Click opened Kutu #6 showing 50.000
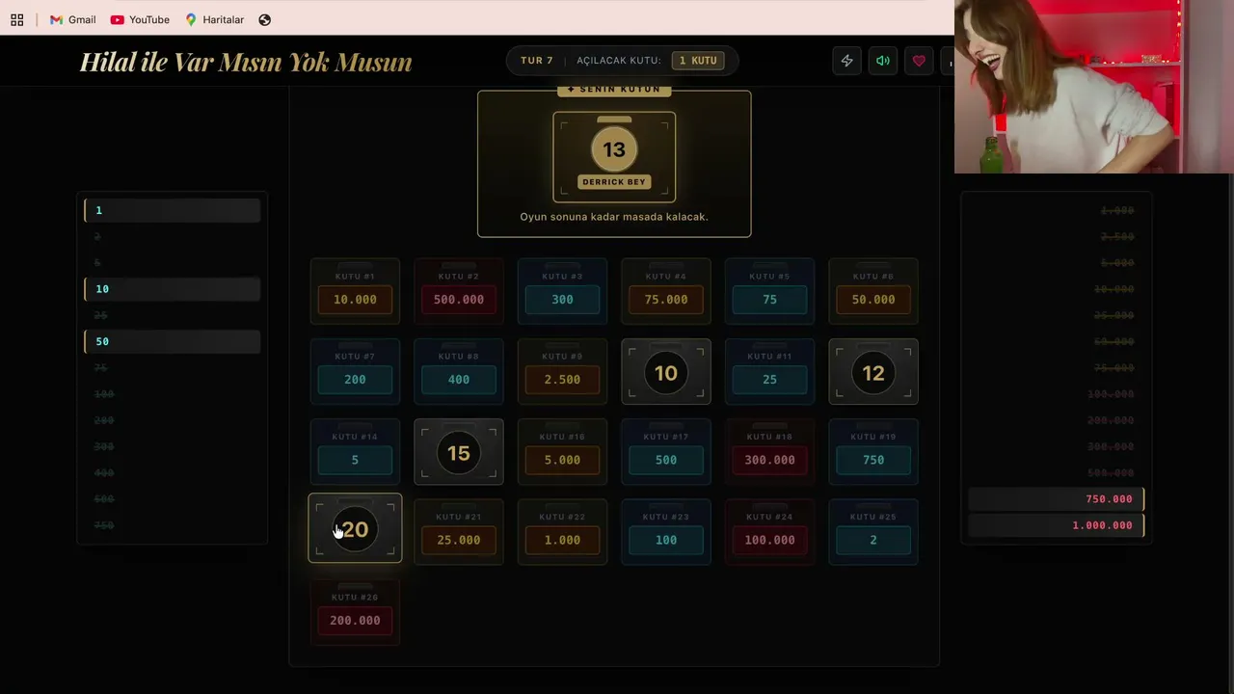The image size is (1234, 694). 873,292
